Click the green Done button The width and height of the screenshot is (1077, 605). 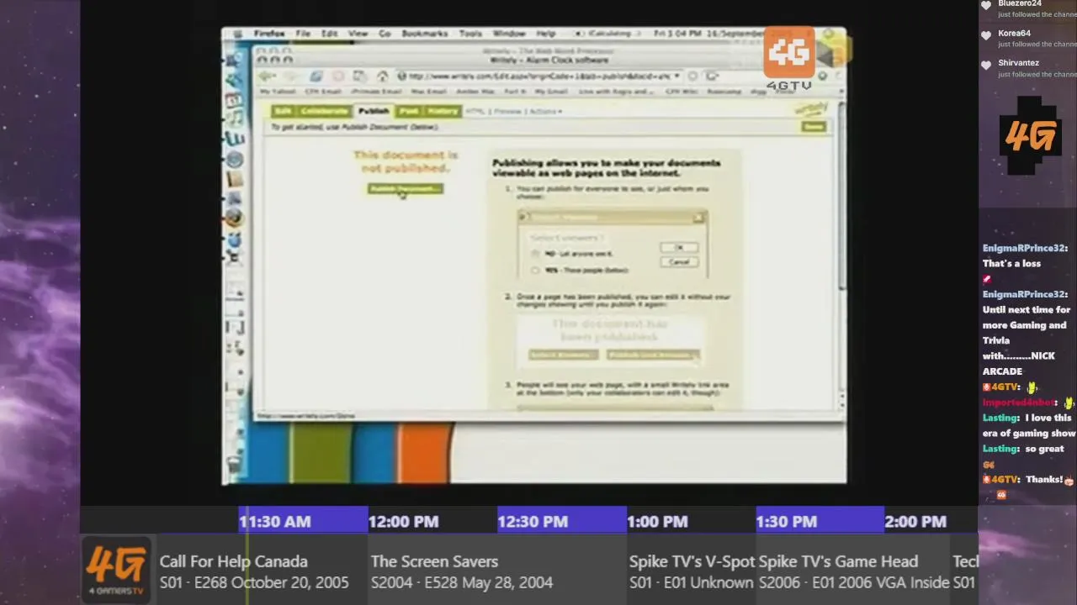[x=814, y=126]
